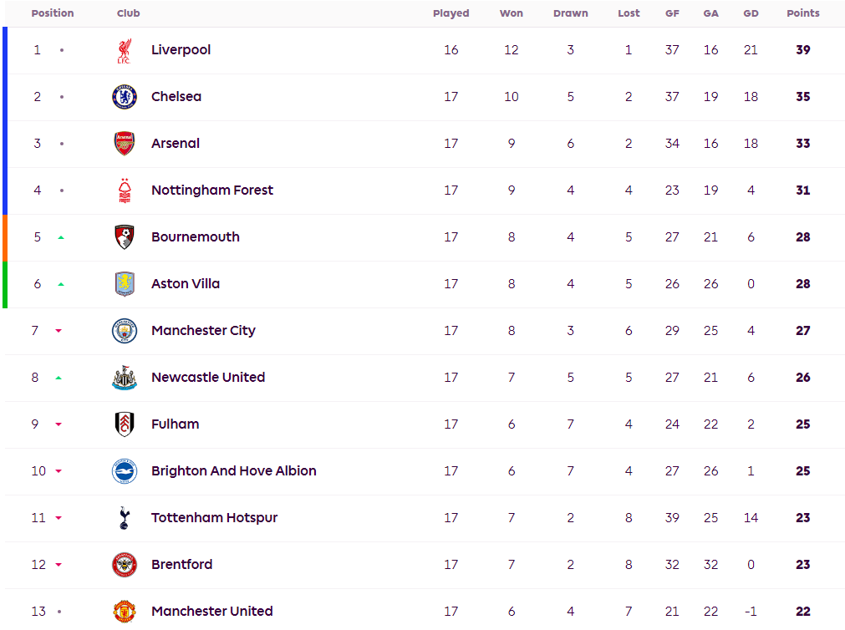The image size is (845, 630).
Task: Click the Bournemouth club badge
Action: click(125, 237)
